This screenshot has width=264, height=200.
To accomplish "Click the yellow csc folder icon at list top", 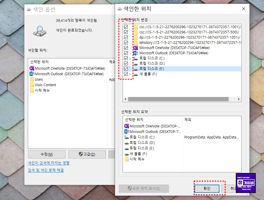I will (x=136, y=27).
